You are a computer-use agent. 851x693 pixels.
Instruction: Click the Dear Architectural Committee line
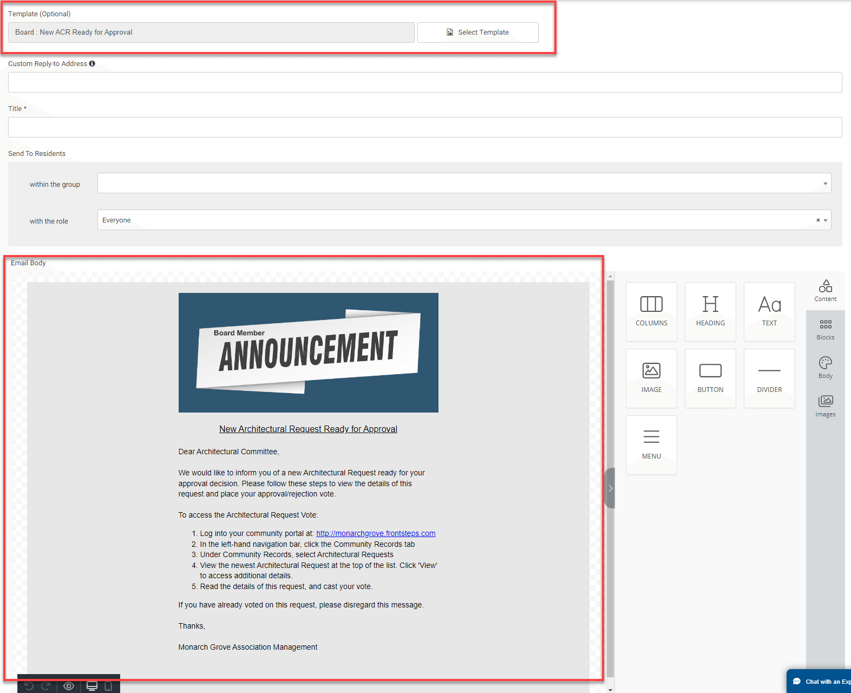[x=228, y=452]
